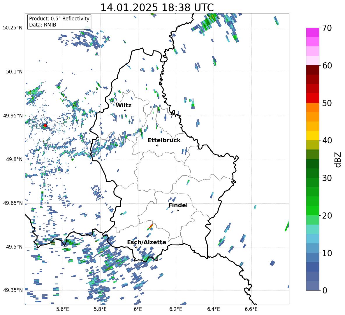Click the dark maroon colorbar segment below 60
Image resolution: width=345 pixels, height=315 pixels.
(x=313, y=70)
